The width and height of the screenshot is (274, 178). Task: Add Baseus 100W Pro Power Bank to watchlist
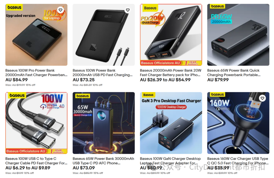[60, 10]
